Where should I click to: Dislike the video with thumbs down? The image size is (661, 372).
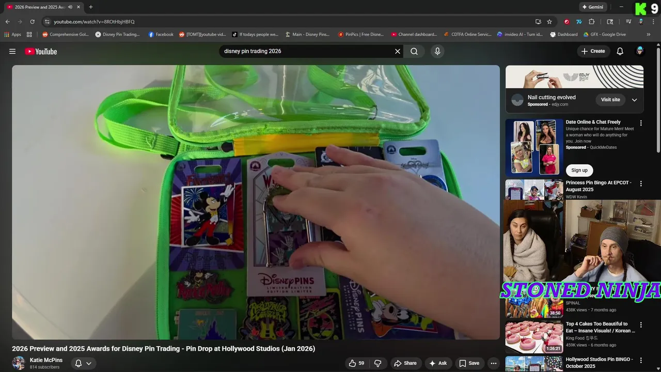click(x=377, y=363)
